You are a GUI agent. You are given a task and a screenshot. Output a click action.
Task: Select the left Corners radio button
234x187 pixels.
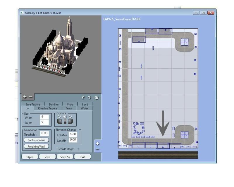point(59,116)
